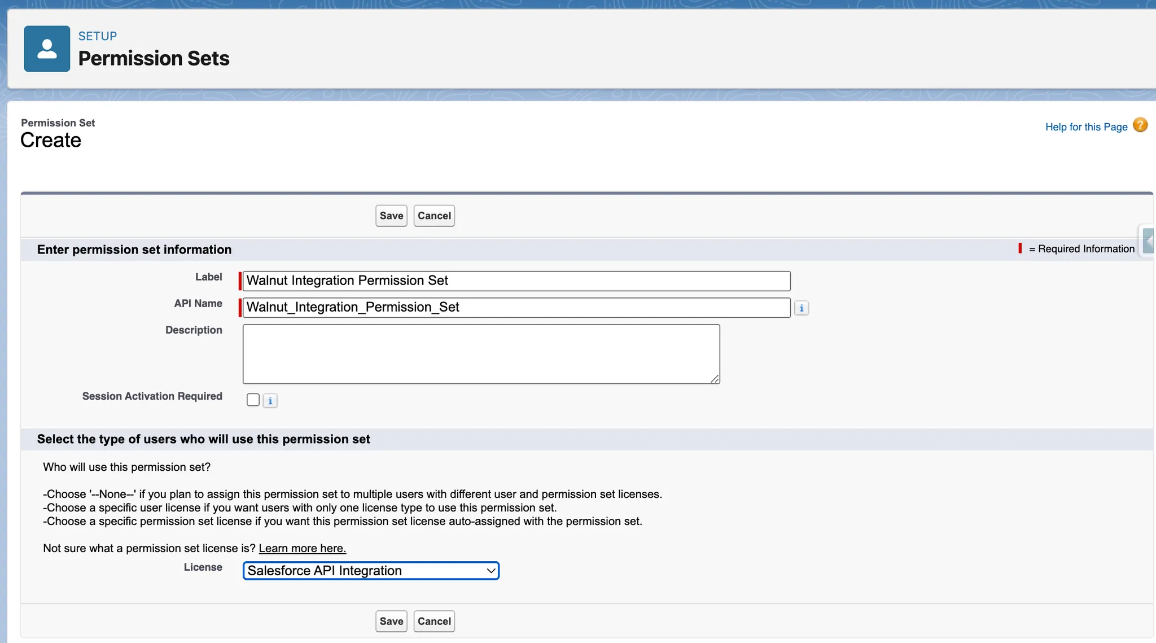Click the Description field label
This screenshot has width=1156, height=643.
click(194, 330)
